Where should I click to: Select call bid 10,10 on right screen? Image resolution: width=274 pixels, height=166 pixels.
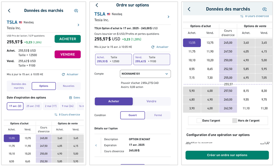pyautogui.click(x=192, y=60)
